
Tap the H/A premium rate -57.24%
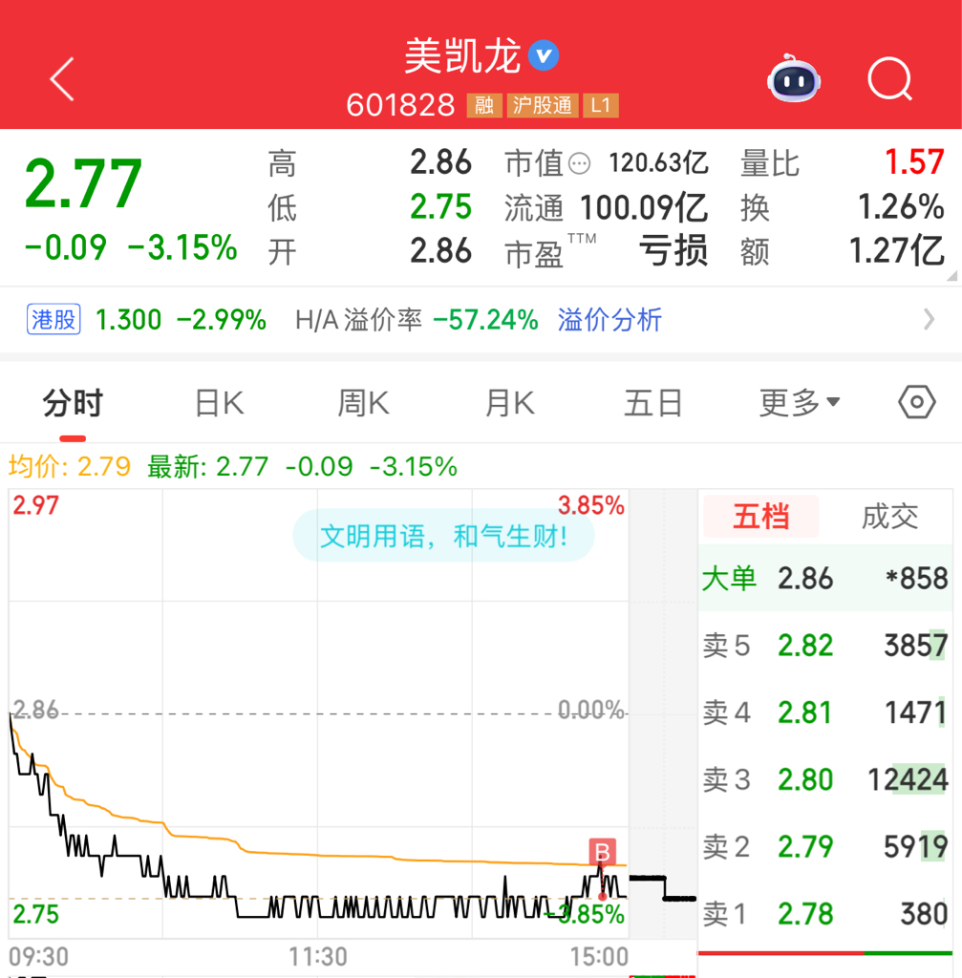coord(485,320)
